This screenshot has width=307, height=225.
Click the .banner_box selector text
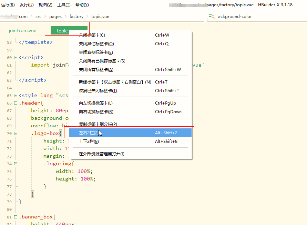point(36,217)
